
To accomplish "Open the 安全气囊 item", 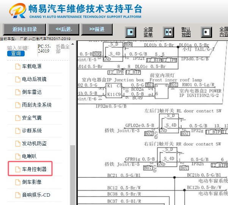I will coord(32,118).
